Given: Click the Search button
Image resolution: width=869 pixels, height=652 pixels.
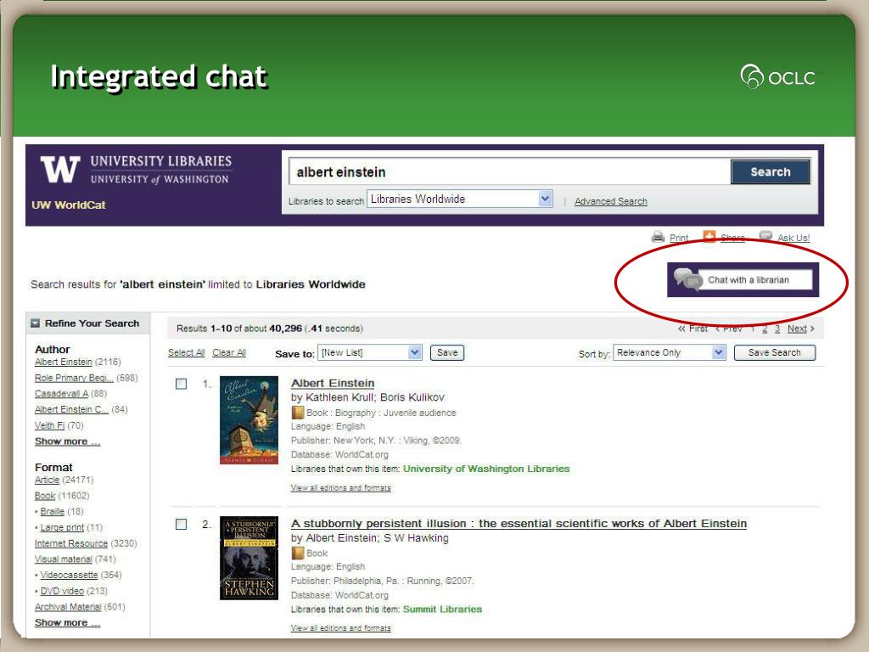Looking at the screenshot, I should pyautogui.click(x=771, y=171).
